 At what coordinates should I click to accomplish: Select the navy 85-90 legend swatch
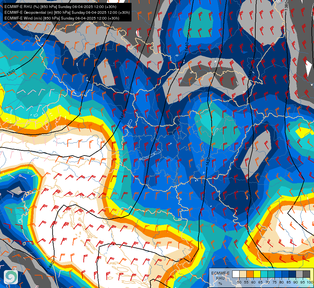[x=293, y=274]
